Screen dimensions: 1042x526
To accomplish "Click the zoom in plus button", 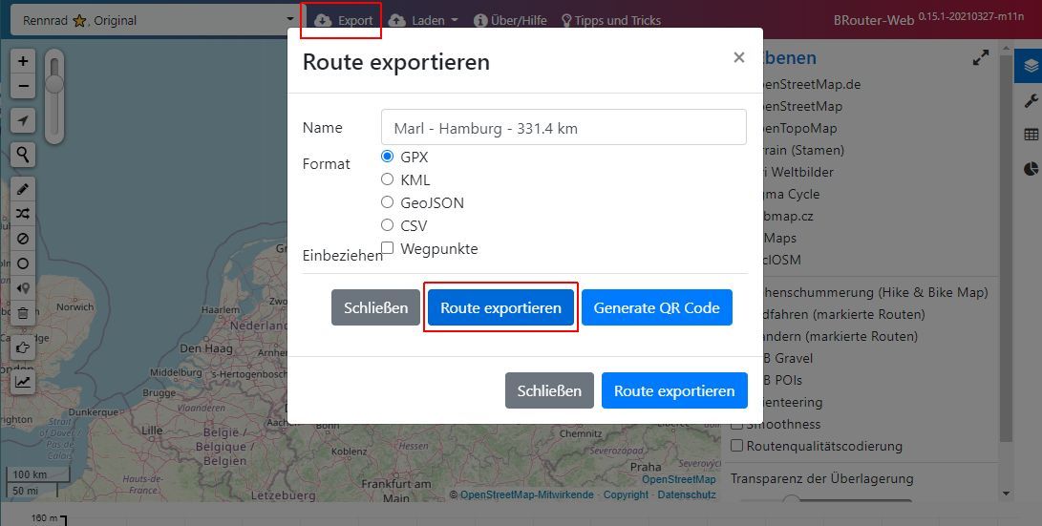I will tap(23, 61).
